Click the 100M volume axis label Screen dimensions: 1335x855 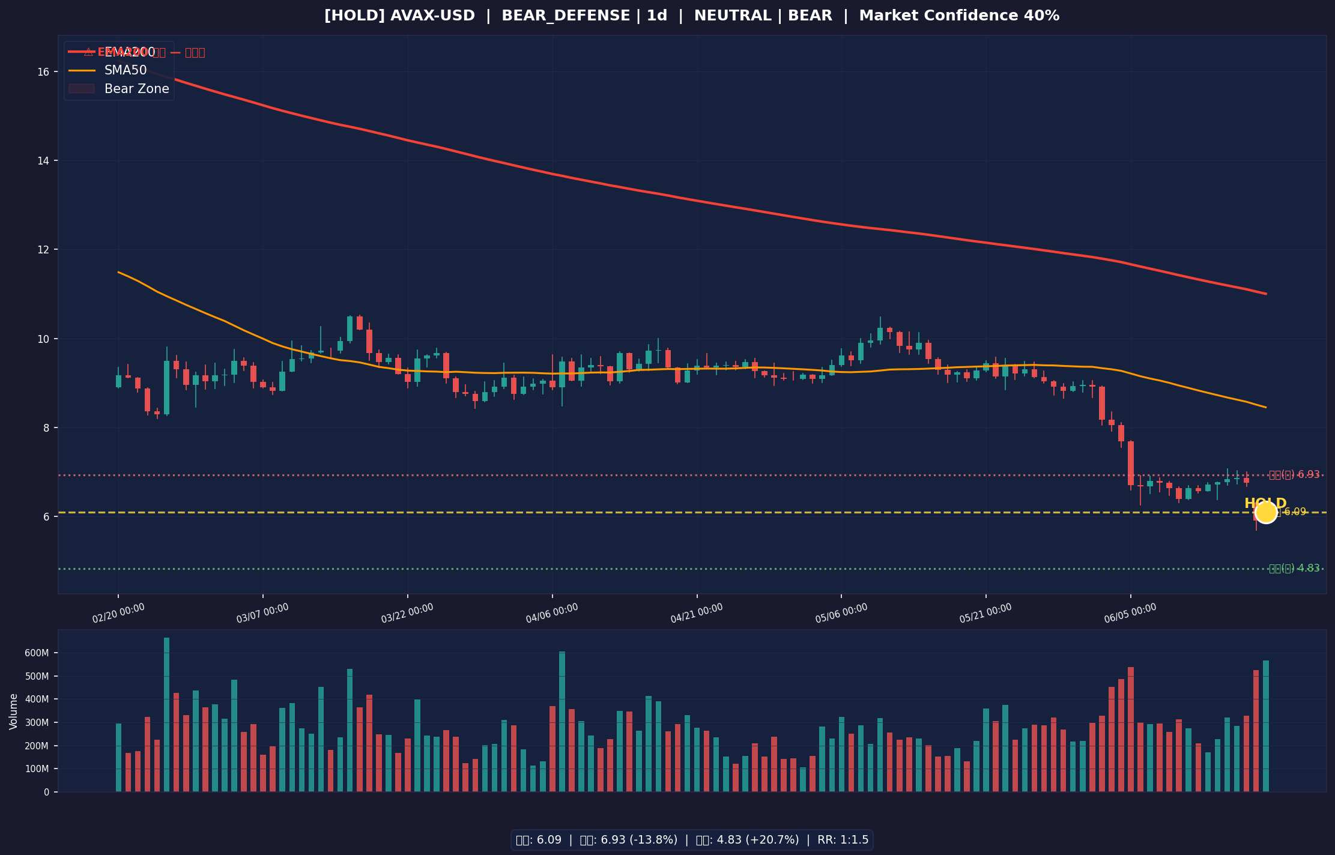point(38,769)
